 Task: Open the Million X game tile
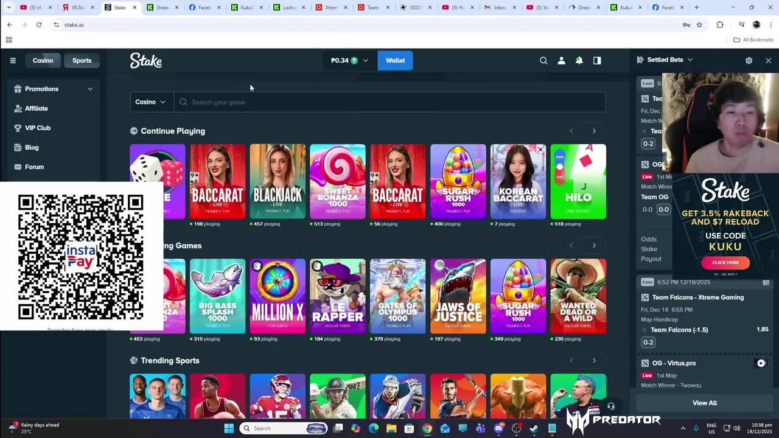[x=278, y=296]
